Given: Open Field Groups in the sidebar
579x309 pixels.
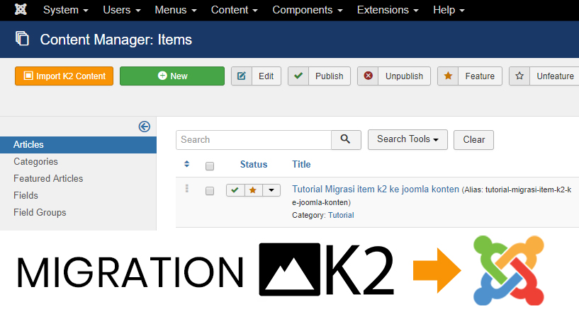Looking at the screenshot, I should tap(40, 213).
